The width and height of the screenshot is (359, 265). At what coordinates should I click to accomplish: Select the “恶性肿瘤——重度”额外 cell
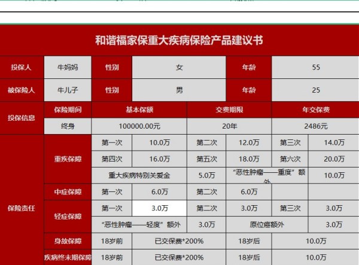[267, 175]
